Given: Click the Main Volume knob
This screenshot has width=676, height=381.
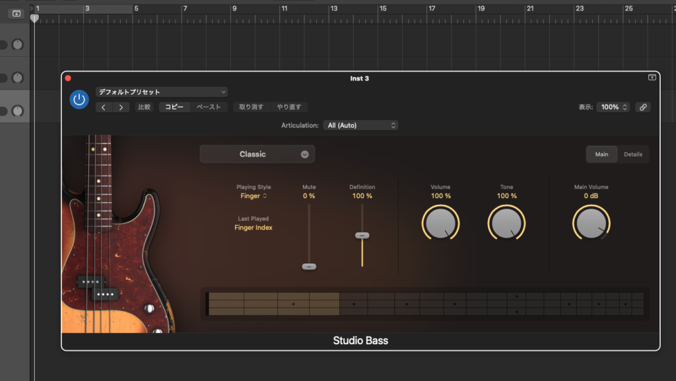Looking at the screenshot, I should [591, 223].
